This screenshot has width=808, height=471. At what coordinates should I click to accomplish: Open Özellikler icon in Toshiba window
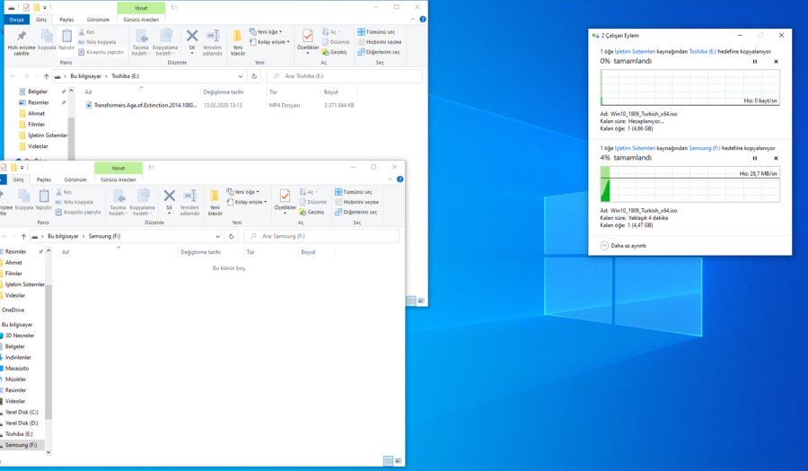point(308,41)
